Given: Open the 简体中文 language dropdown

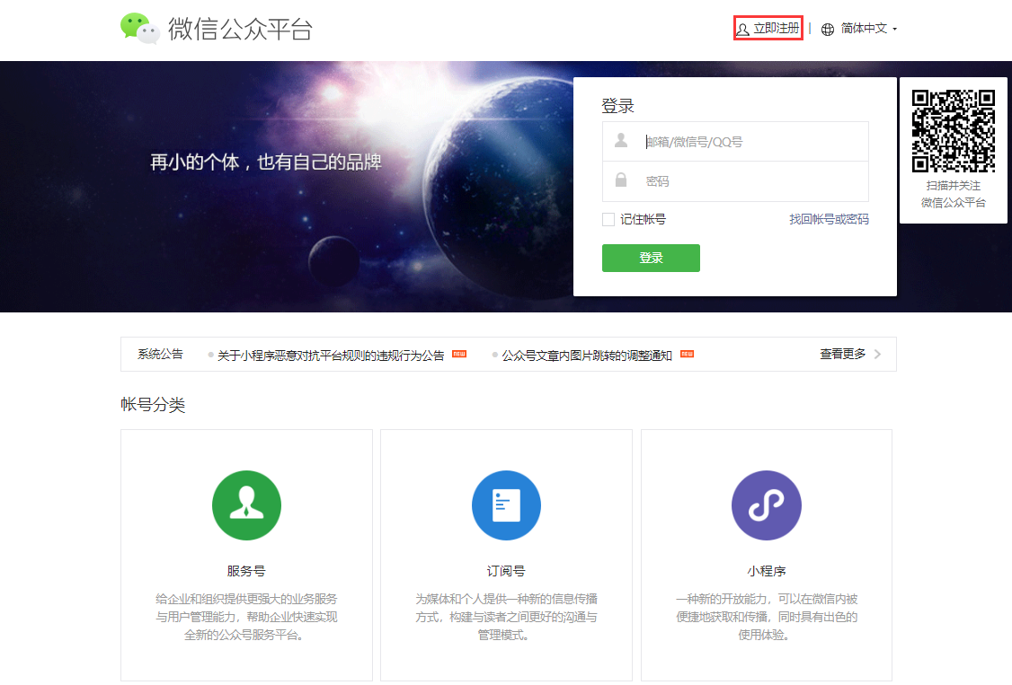Looking at the screenshot, I should tap(868, 29).
